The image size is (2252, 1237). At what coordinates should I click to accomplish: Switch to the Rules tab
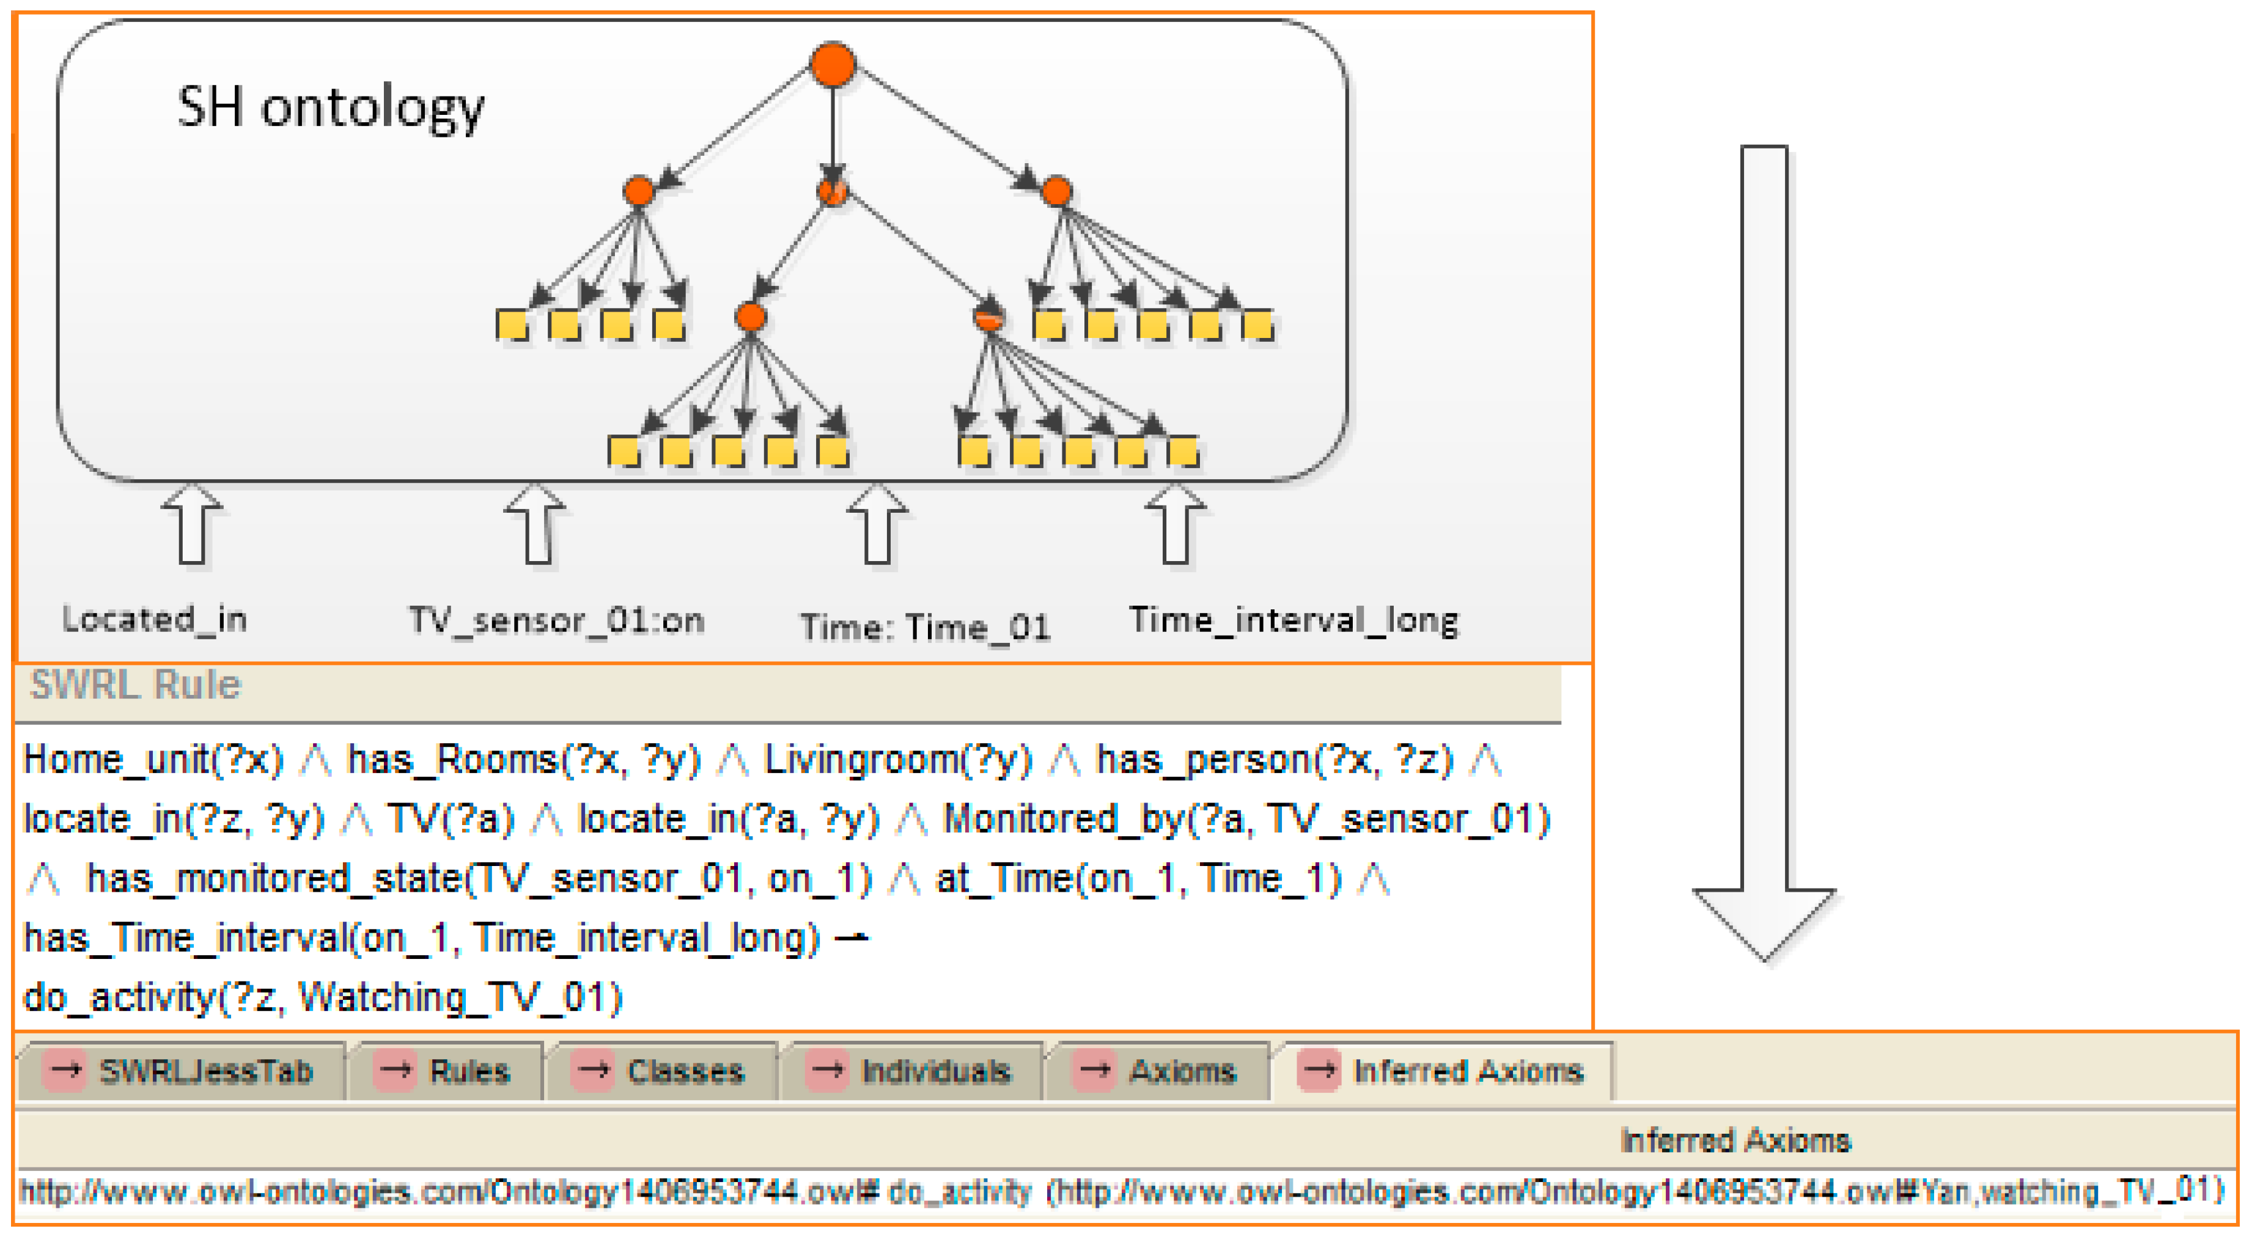[469, 1071]
